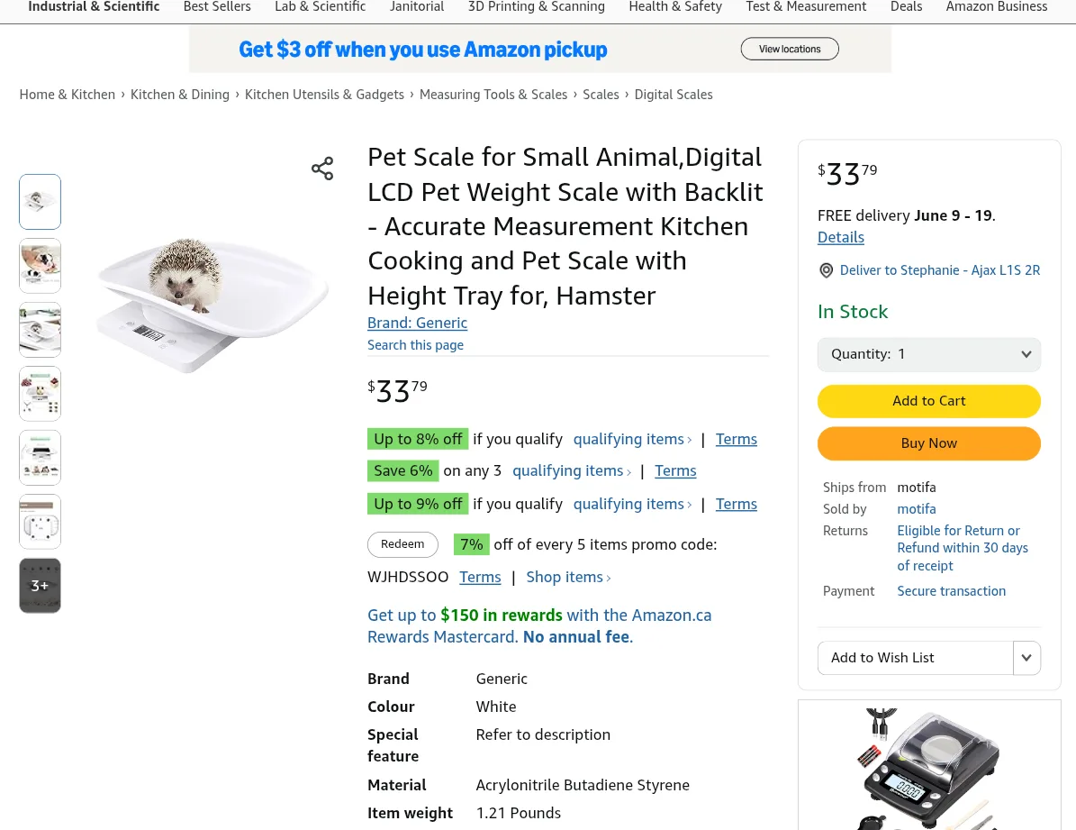Click the sponsored milligram scale product image
1076x830 pixels.
[928, 769]
